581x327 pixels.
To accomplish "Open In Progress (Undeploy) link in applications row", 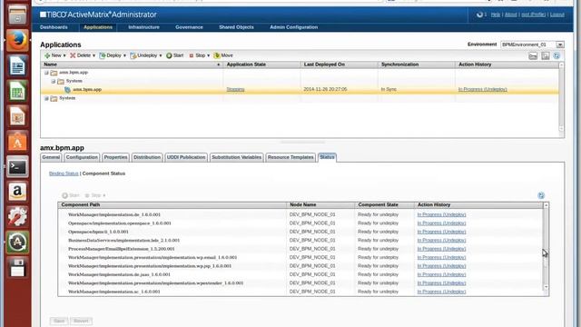I will (x=482, y=89).
